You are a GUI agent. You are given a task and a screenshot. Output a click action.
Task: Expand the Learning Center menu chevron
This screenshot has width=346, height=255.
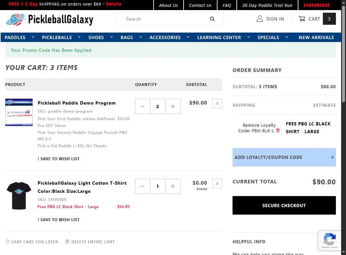tap(248, 37)
